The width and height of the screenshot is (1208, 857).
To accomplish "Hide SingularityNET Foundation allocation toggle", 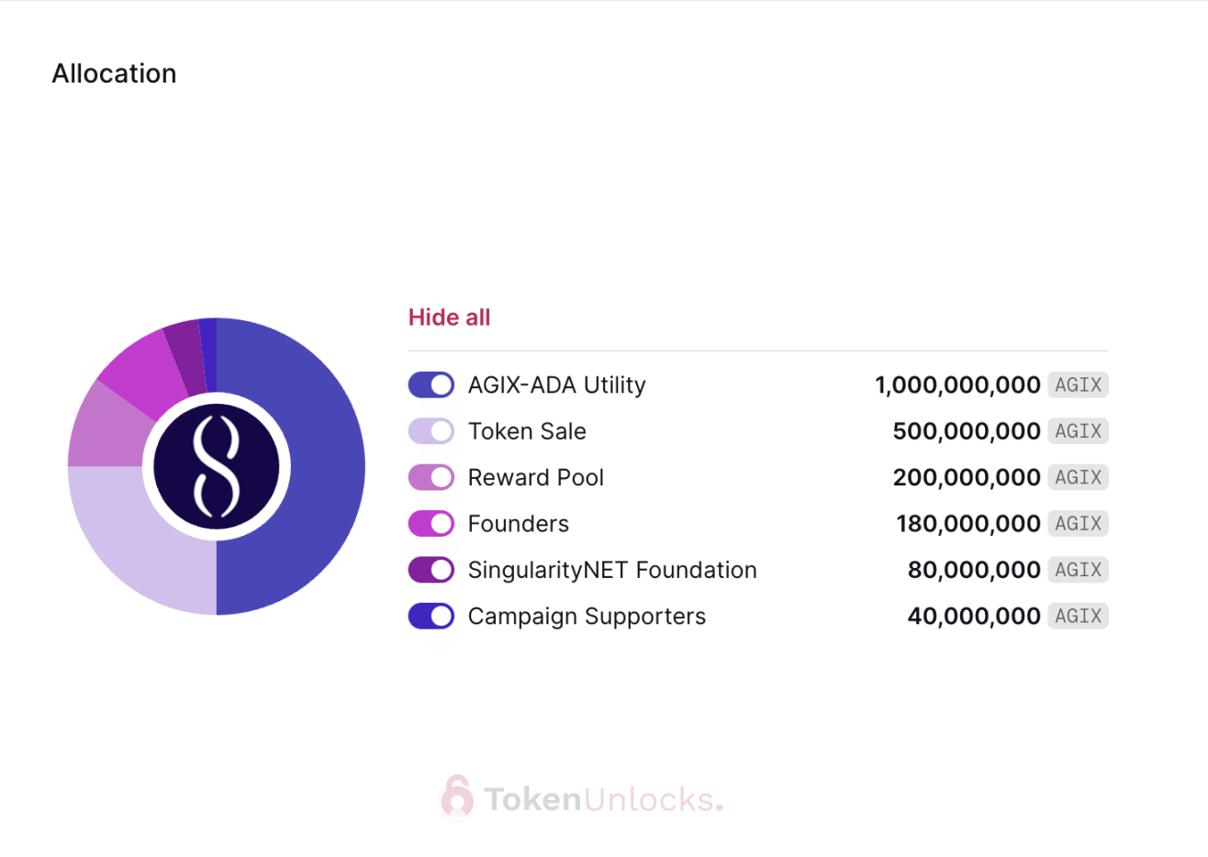I will pyautogui.click(x=431, y=570).
